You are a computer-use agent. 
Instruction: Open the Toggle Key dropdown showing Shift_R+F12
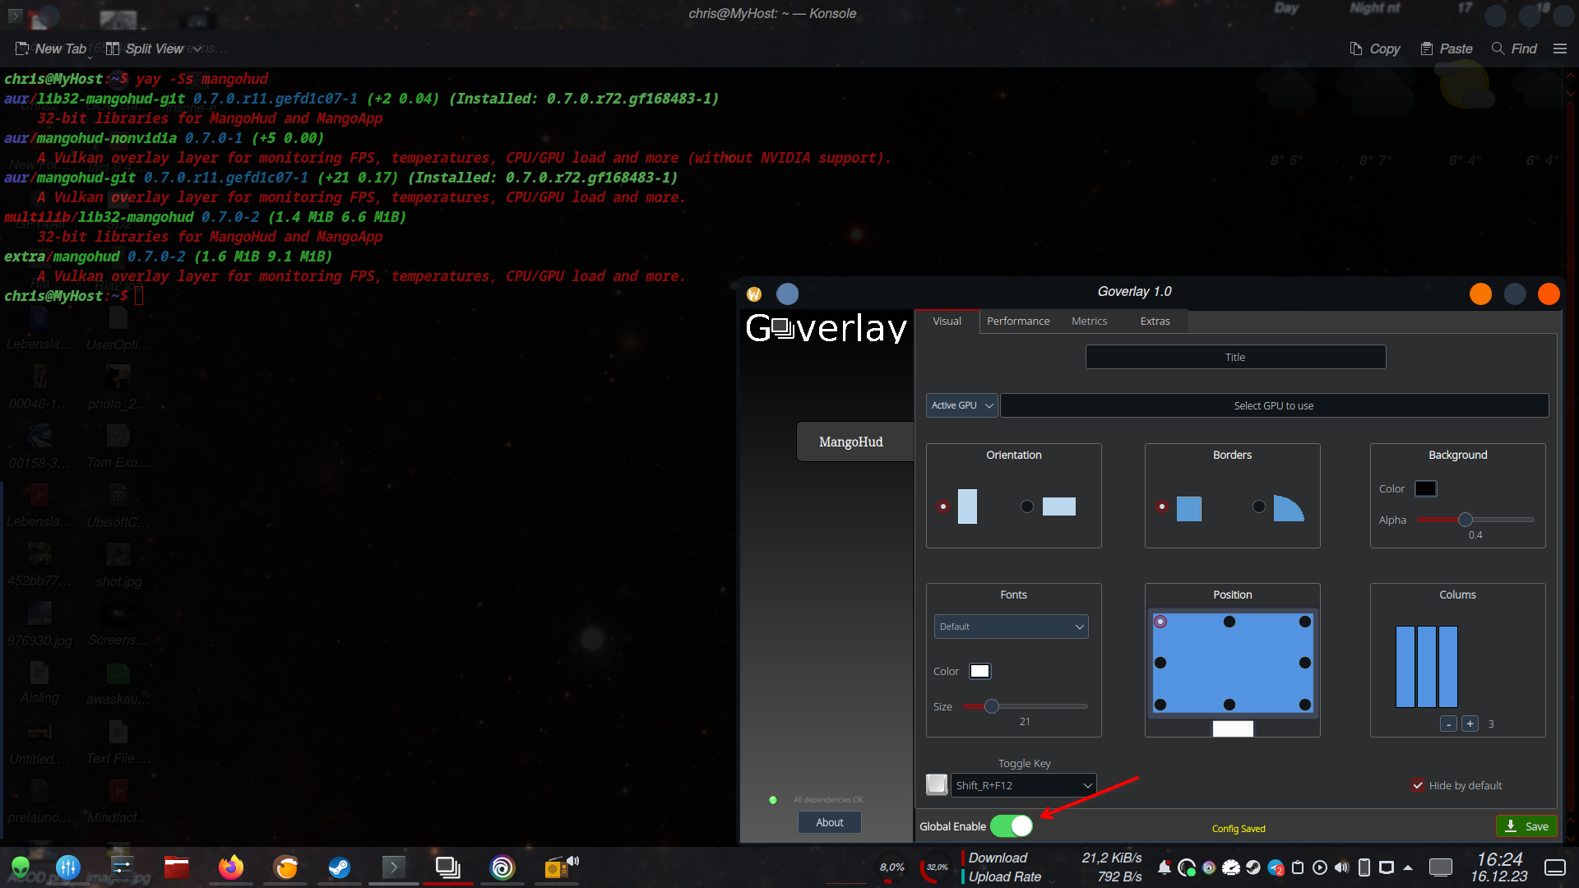1022,785
